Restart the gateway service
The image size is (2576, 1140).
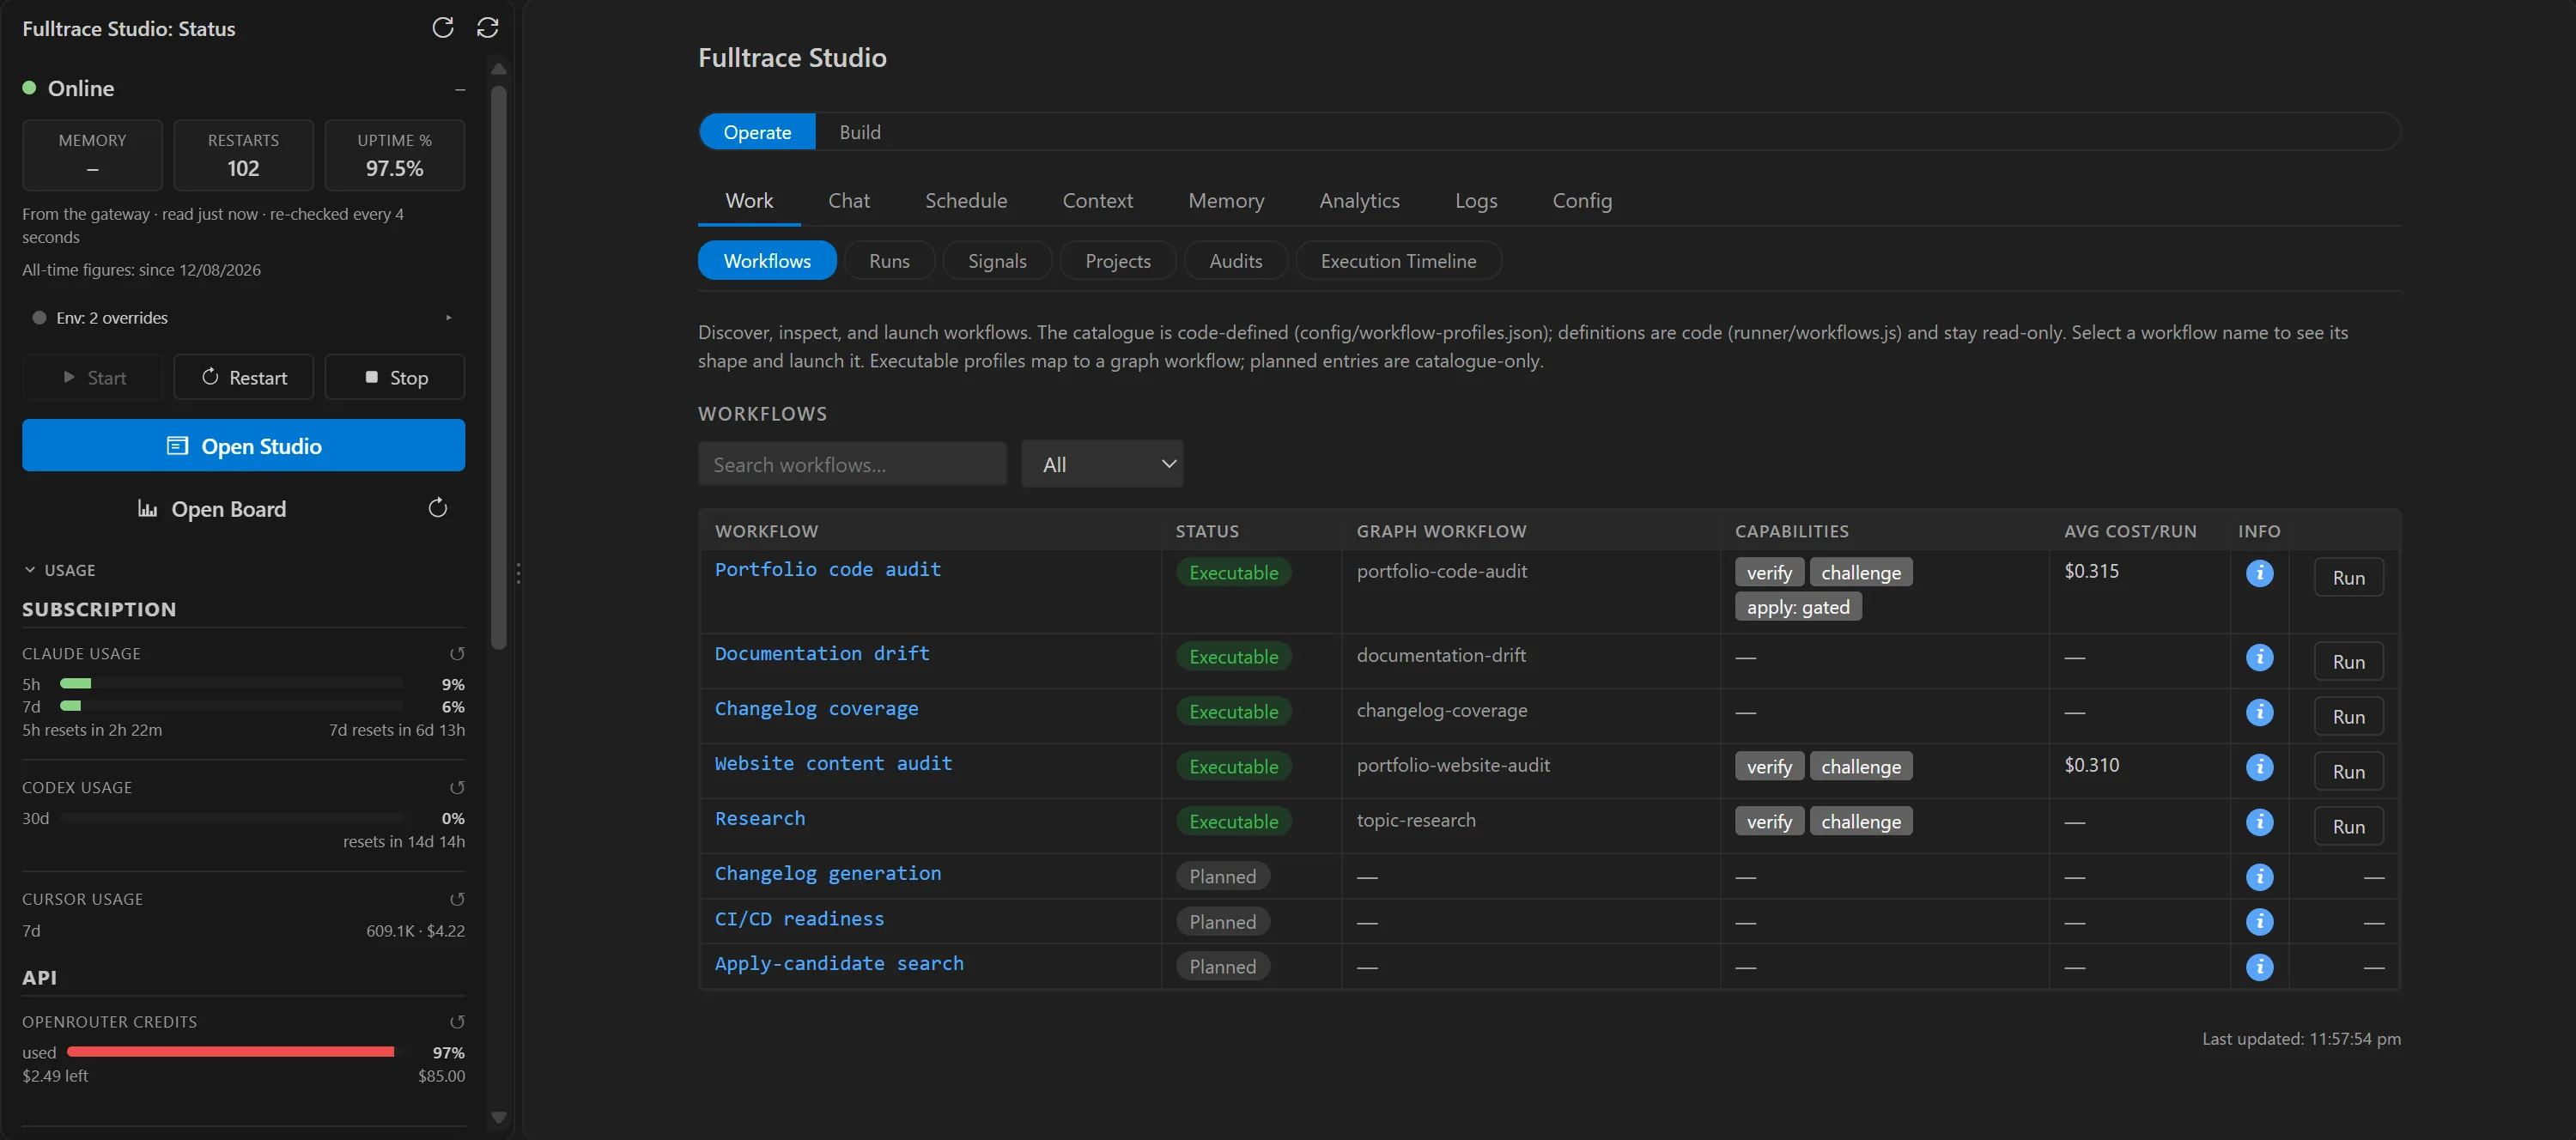243,377
